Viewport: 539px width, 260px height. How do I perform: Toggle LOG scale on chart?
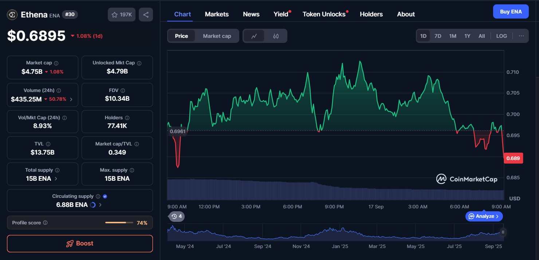pyautogui.click(x=501, y=36)
